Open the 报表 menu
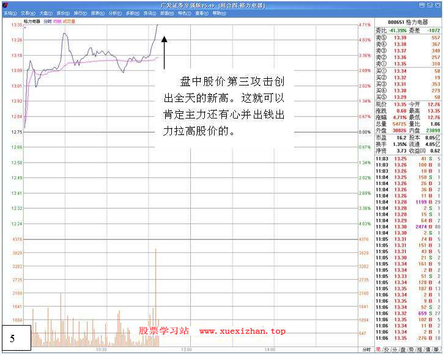Screen dimensions: 444x355 coord(98,13)
